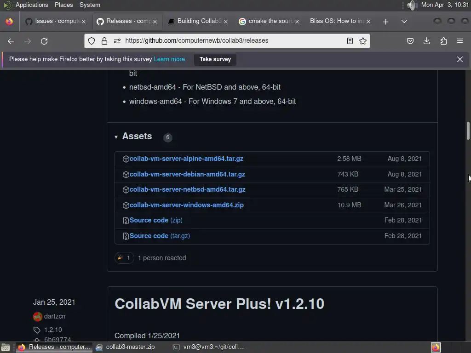Open a new browser tab

pyautogui.click(x=386, y=22)
